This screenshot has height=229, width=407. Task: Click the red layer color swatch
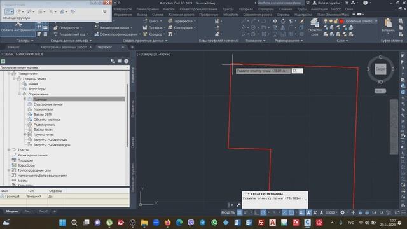[x=341, y=21]
